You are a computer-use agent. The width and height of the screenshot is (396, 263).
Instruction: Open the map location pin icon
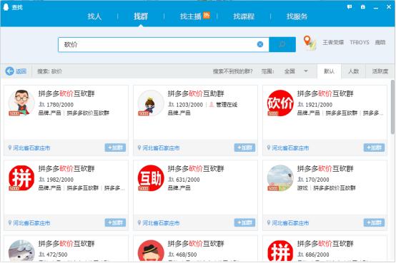point(310,43)
